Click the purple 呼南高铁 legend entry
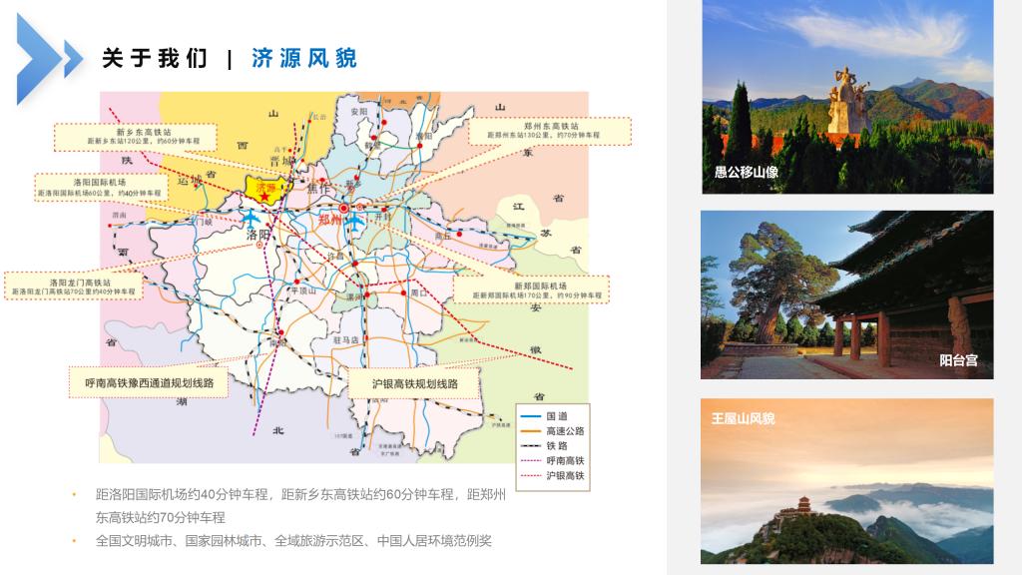The height and width of the screenshot is (575, 1022). 553,461
